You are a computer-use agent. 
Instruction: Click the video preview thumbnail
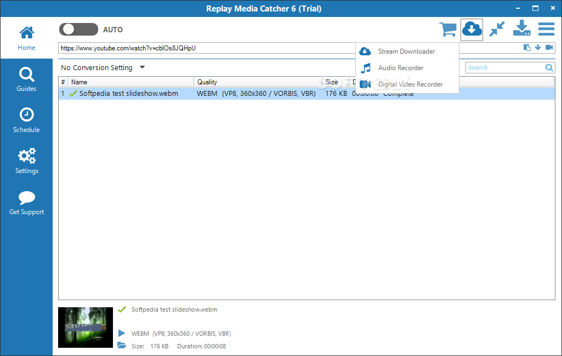(x=86, y=328)
